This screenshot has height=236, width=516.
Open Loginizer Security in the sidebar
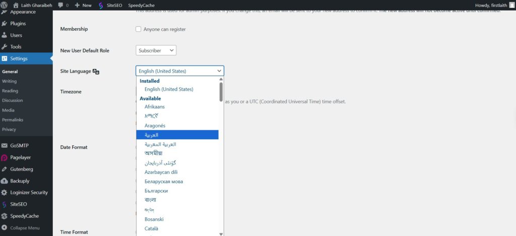29,193
